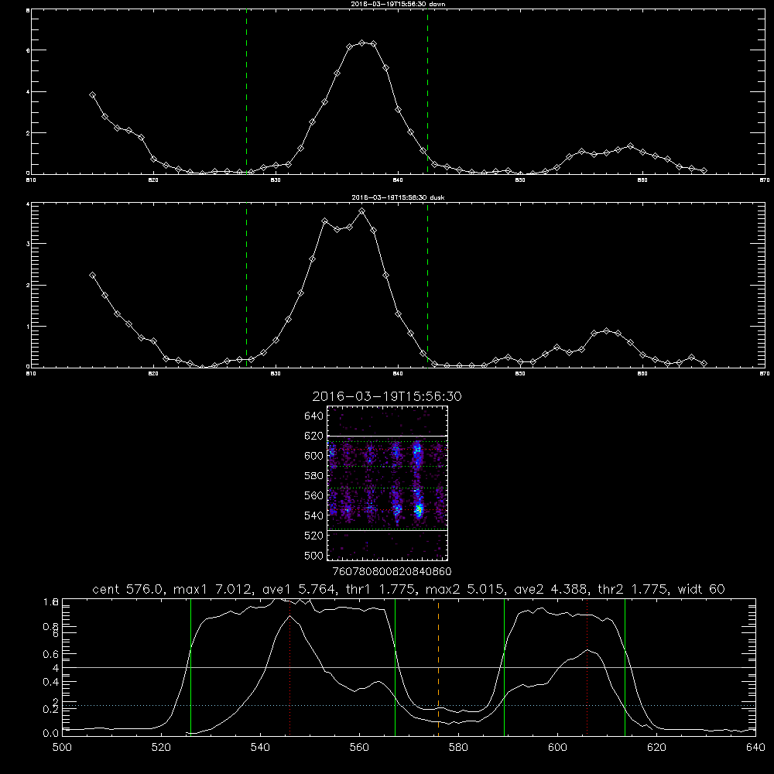Click the highest diamond marker in dawn plot
The image size is (774, 774).
361,43
